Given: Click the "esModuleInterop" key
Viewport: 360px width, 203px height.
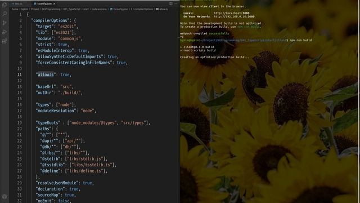Looking at the screenshot, I should pyautogui.click(x=55, y=50).
